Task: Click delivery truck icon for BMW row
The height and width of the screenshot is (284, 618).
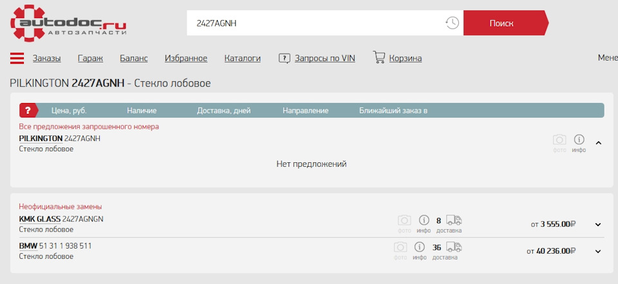Action: point(454,247)
